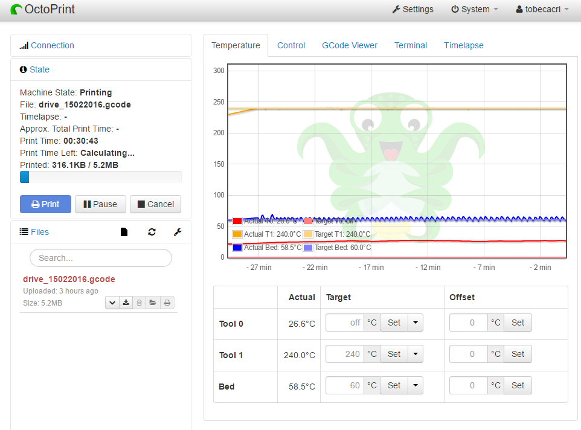Refresh the file list
The image size is (581, 430).
[152, 232]
